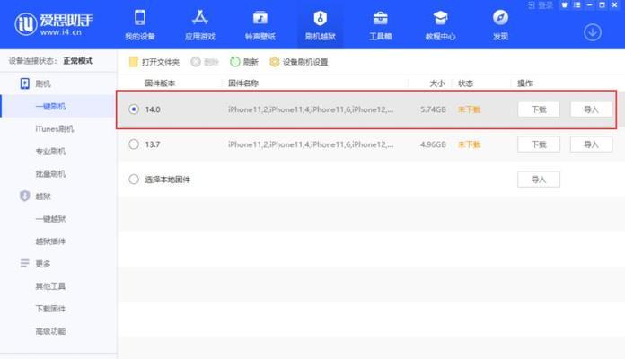Click the 越狱 shield section in sidebar
Screen dimensions: 625x359
coord(35,196)
